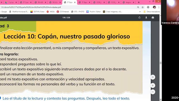The image size is (179, 101).
Task: Open the PicsArt / Editor bookmark
Action: pos(94,12)
